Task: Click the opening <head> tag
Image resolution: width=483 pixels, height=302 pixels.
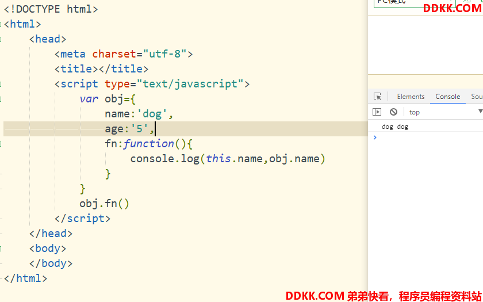Action: pos(48,39)
